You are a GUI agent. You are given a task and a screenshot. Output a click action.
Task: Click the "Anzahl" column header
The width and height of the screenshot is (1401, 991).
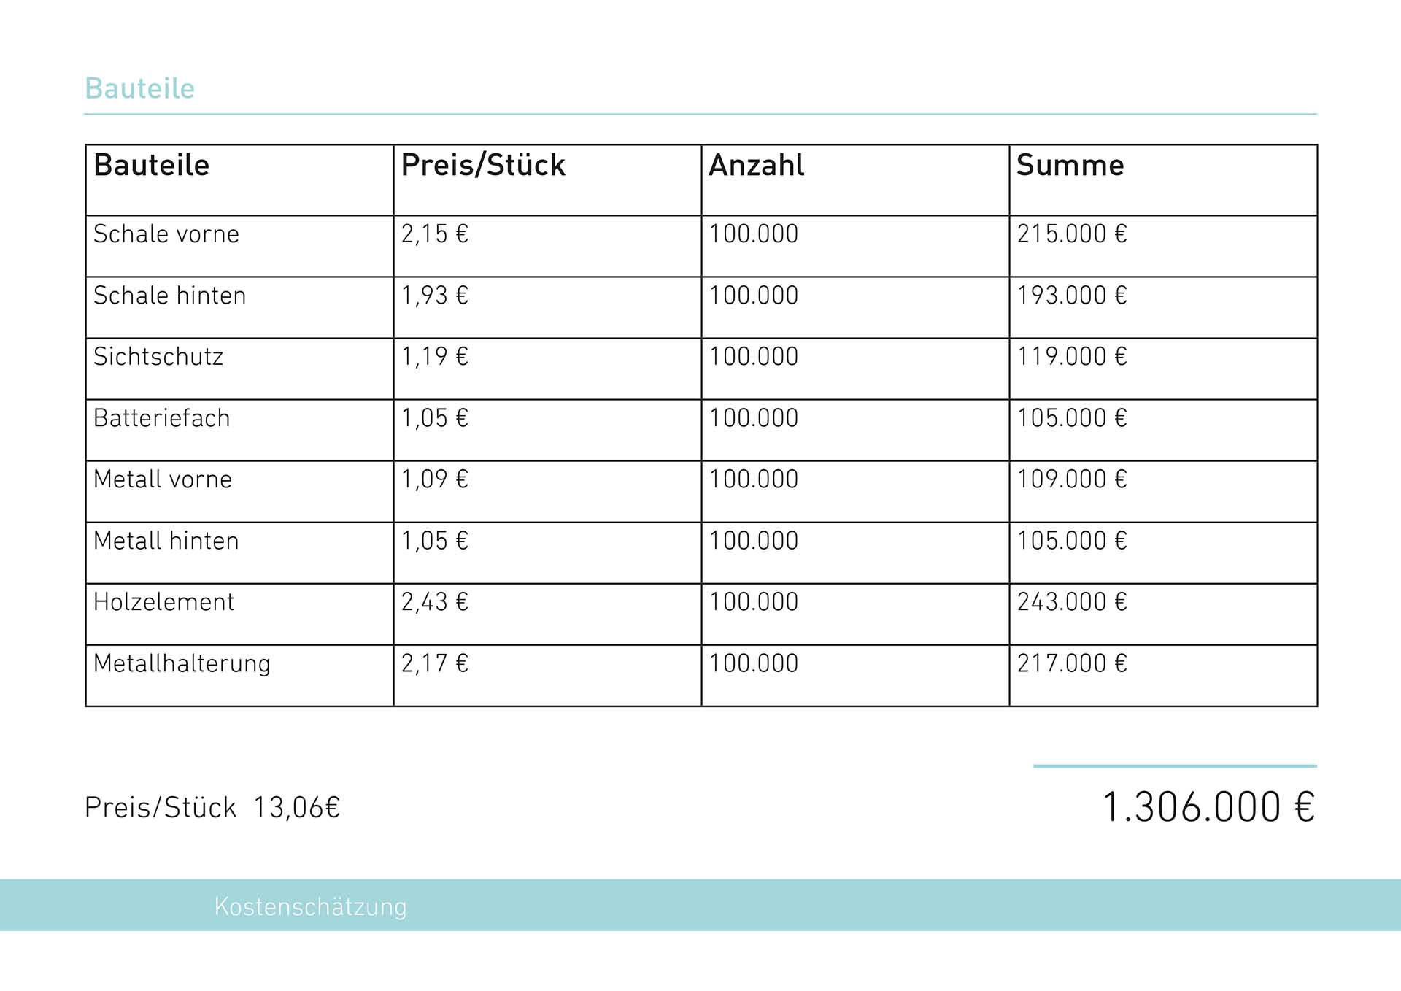click(x=756, y=166)
